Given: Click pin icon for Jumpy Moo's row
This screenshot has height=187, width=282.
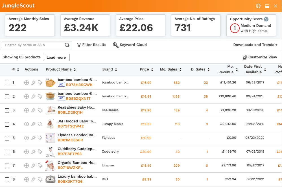Looking at the screenshot, I should (x=33, y=124).
